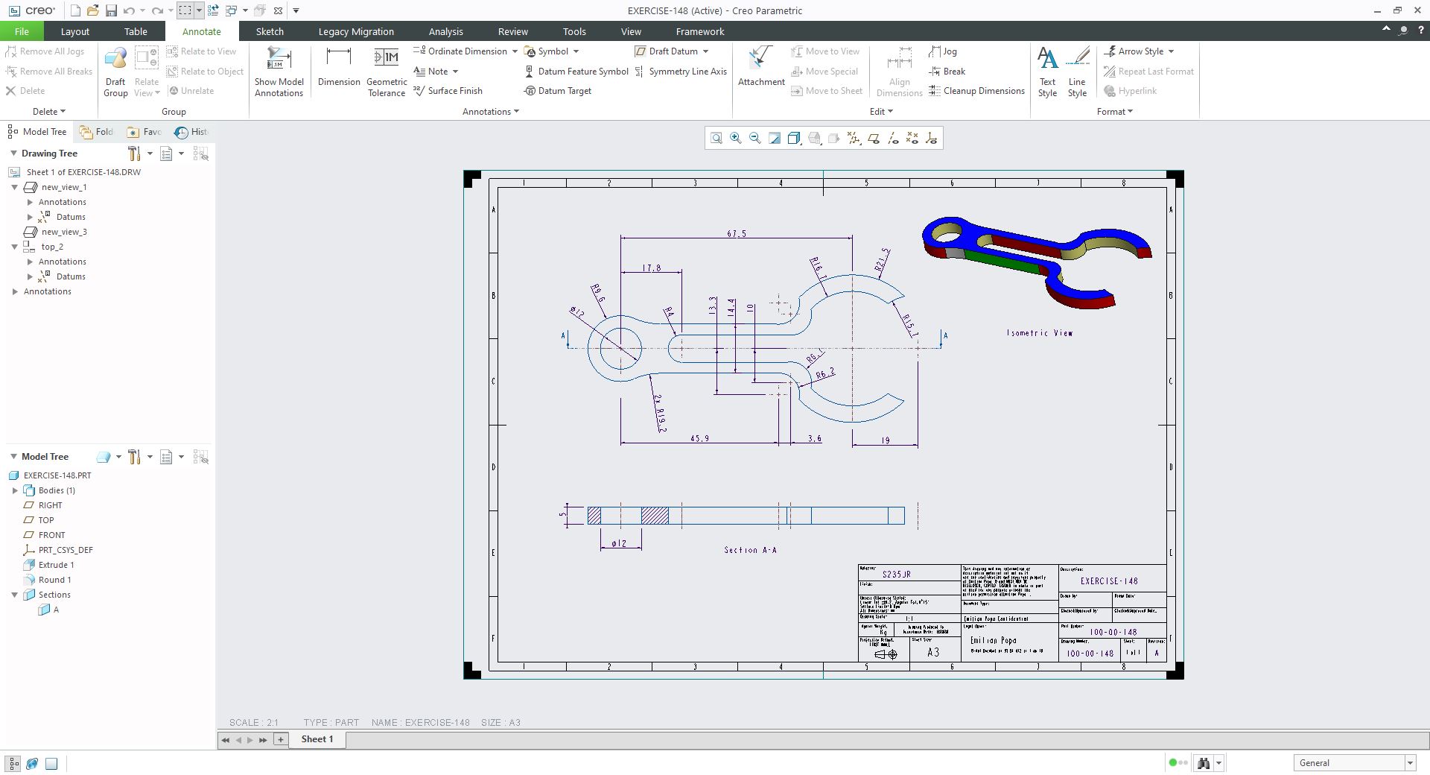Click the Geometric Tolerance tool
Image resolution: width=1430 pixels, height=775 pixels.
(x=387, y=72)
